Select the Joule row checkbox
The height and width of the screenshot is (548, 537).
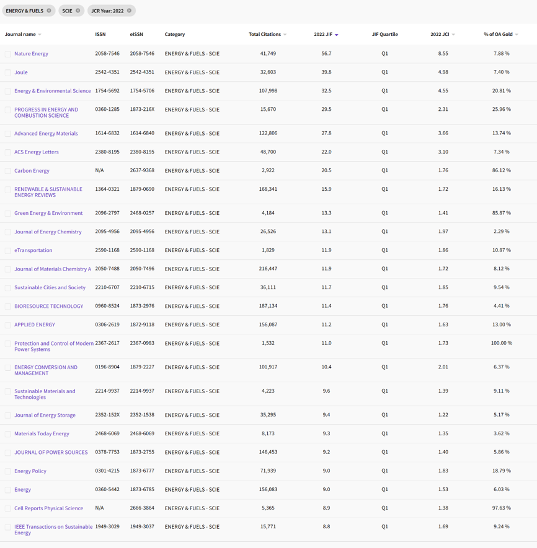pyautogui.click(x=8, y=72)
